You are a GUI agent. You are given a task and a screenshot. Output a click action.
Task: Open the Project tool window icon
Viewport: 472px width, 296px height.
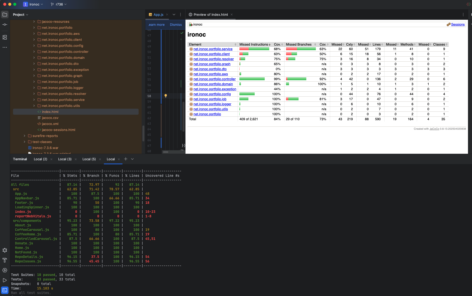click(x=5, y=15)
